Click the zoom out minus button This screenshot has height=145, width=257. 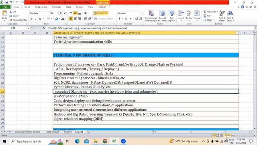pos(233,135)
